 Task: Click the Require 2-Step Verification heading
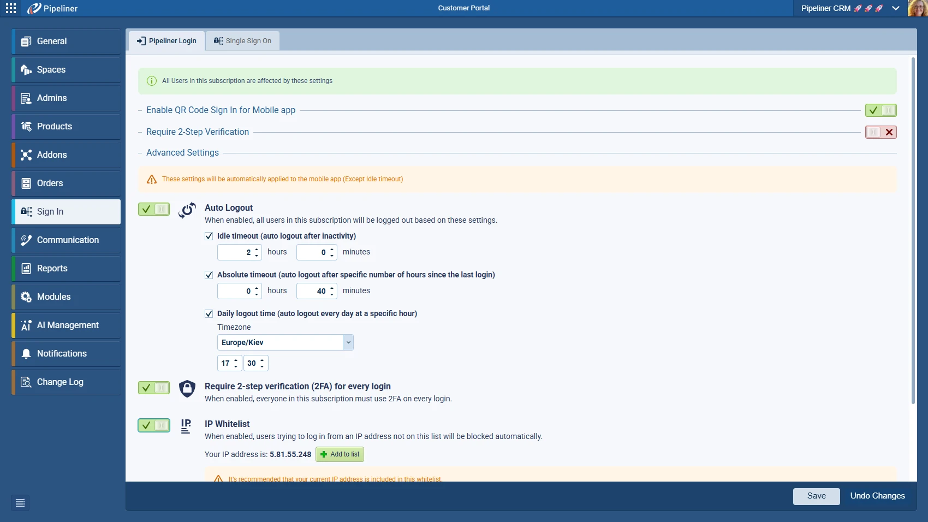click(x=198, y=132)
